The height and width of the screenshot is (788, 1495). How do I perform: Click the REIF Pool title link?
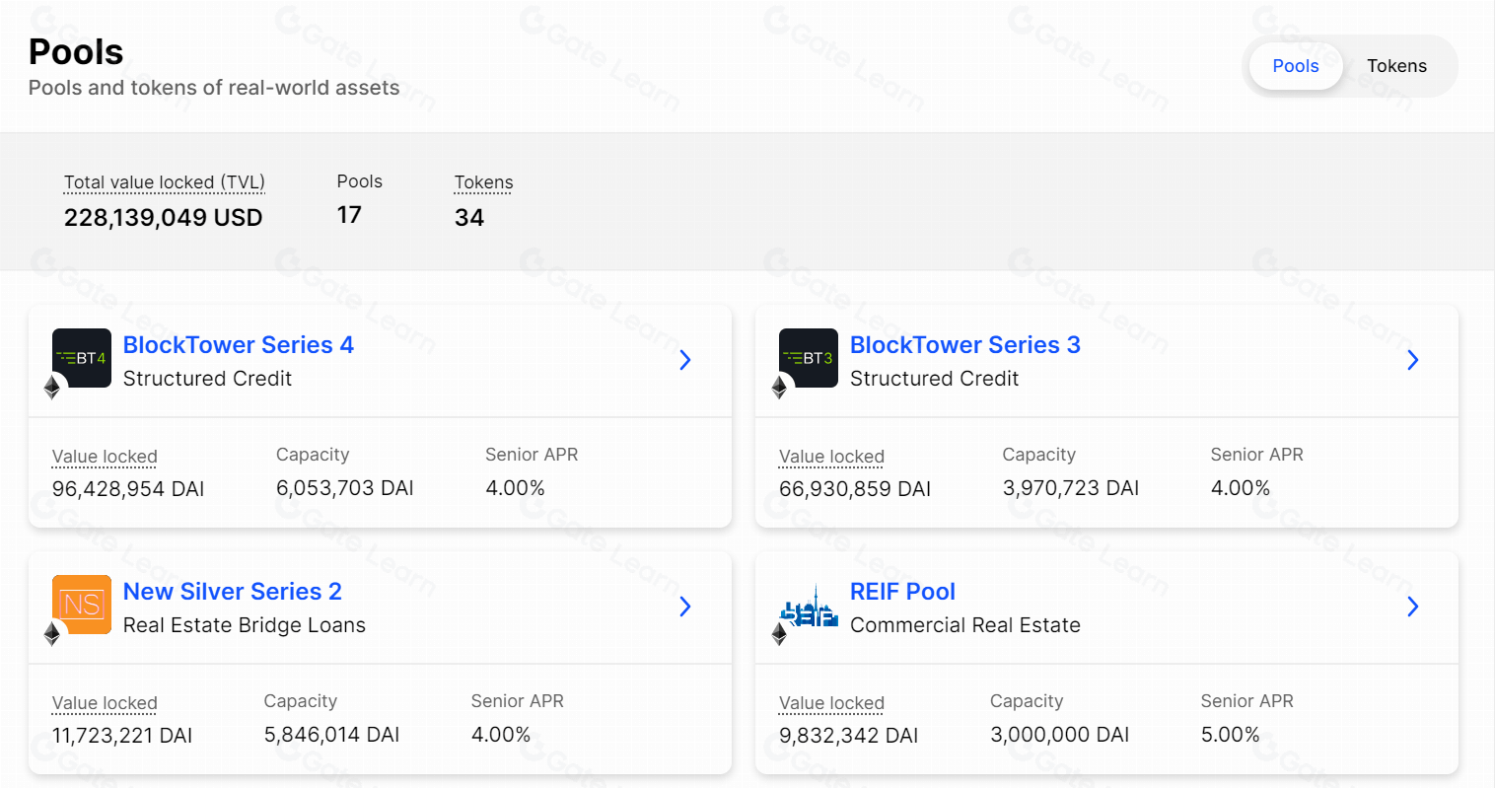[902, 592]
